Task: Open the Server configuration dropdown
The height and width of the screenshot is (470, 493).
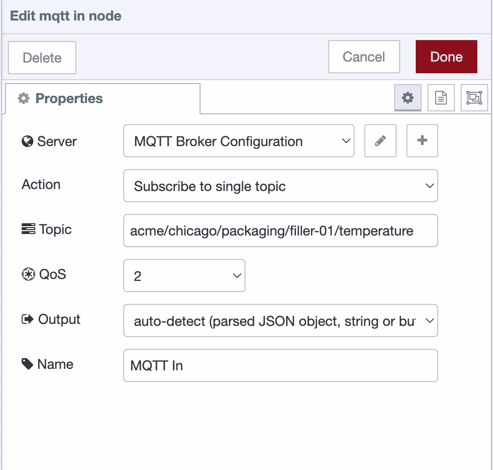Action: pos(239,141)
